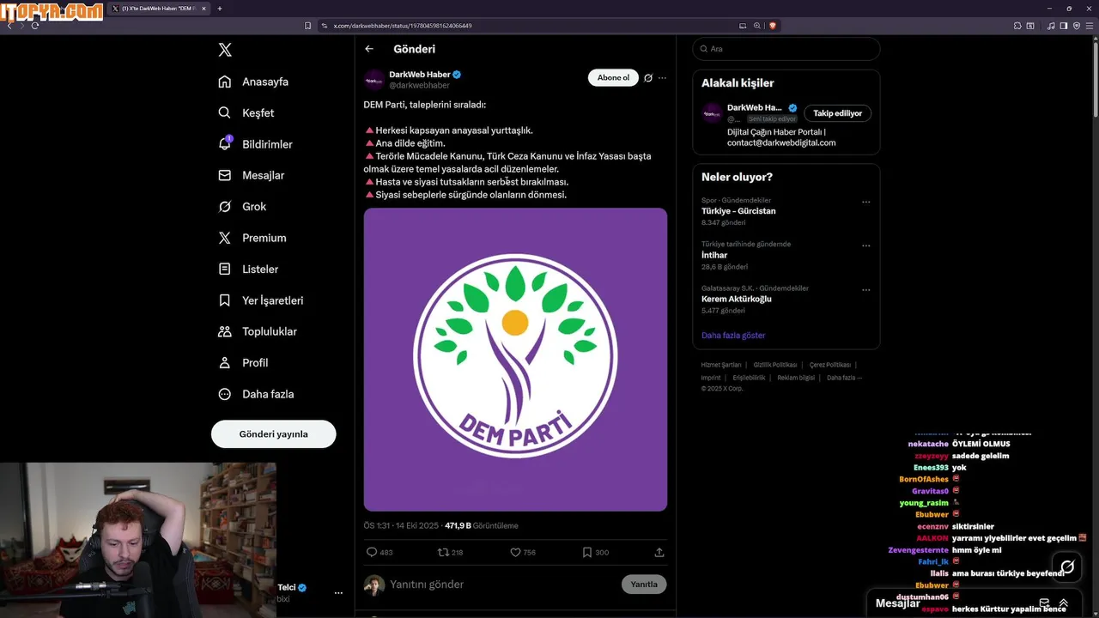Open more options for Türkiye – Gürcistan trend
This screenshot has width=1099, height=618.
865,203
